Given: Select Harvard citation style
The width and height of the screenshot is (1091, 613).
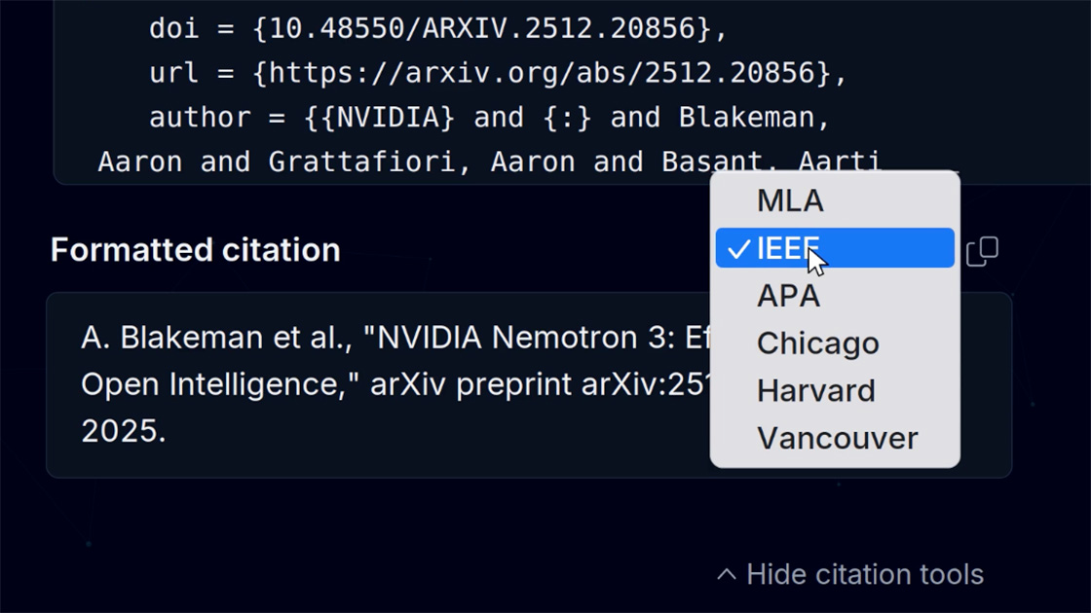Looking at the screenshot, I should [835, 390].
